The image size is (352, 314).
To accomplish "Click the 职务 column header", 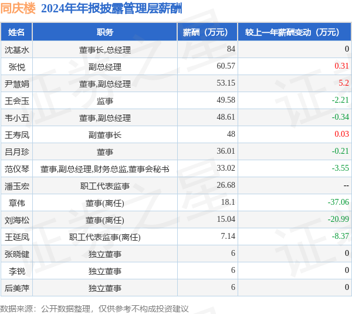I will (105, 32).
